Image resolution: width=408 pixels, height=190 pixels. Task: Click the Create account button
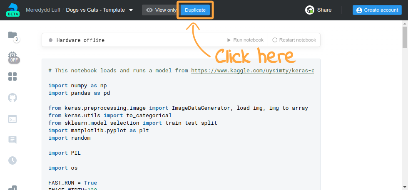tap(377, 10)
